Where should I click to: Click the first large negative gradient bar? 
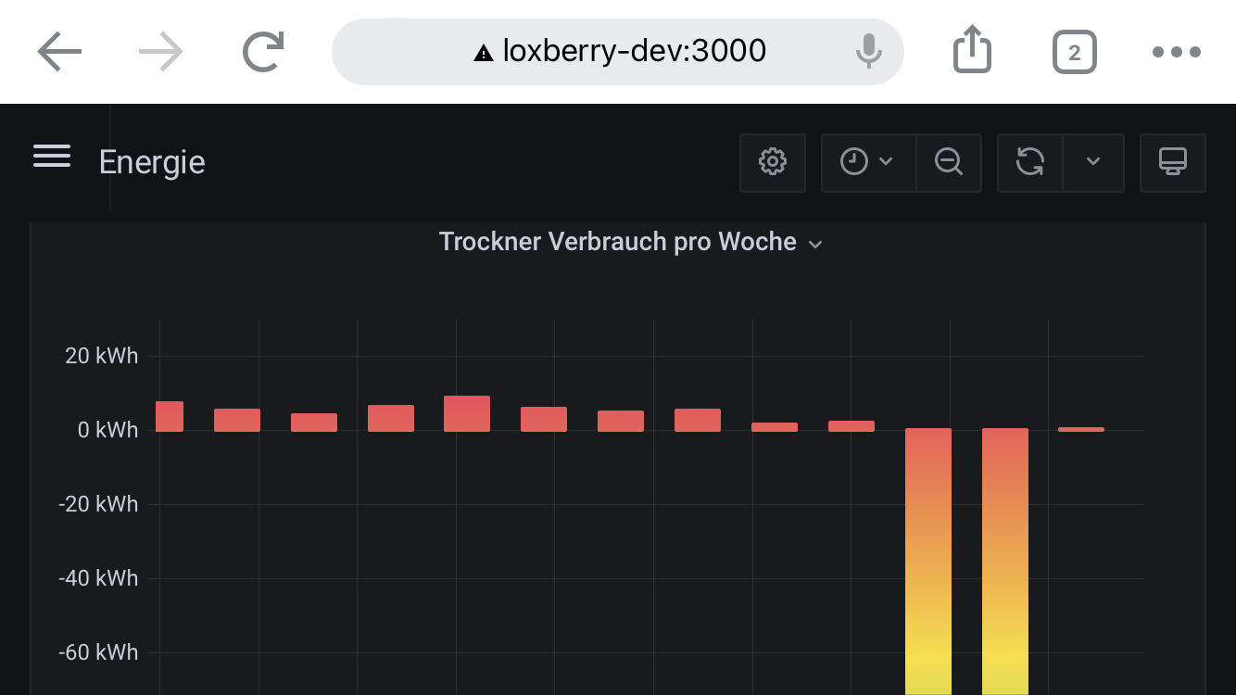[x=928, y=562]
